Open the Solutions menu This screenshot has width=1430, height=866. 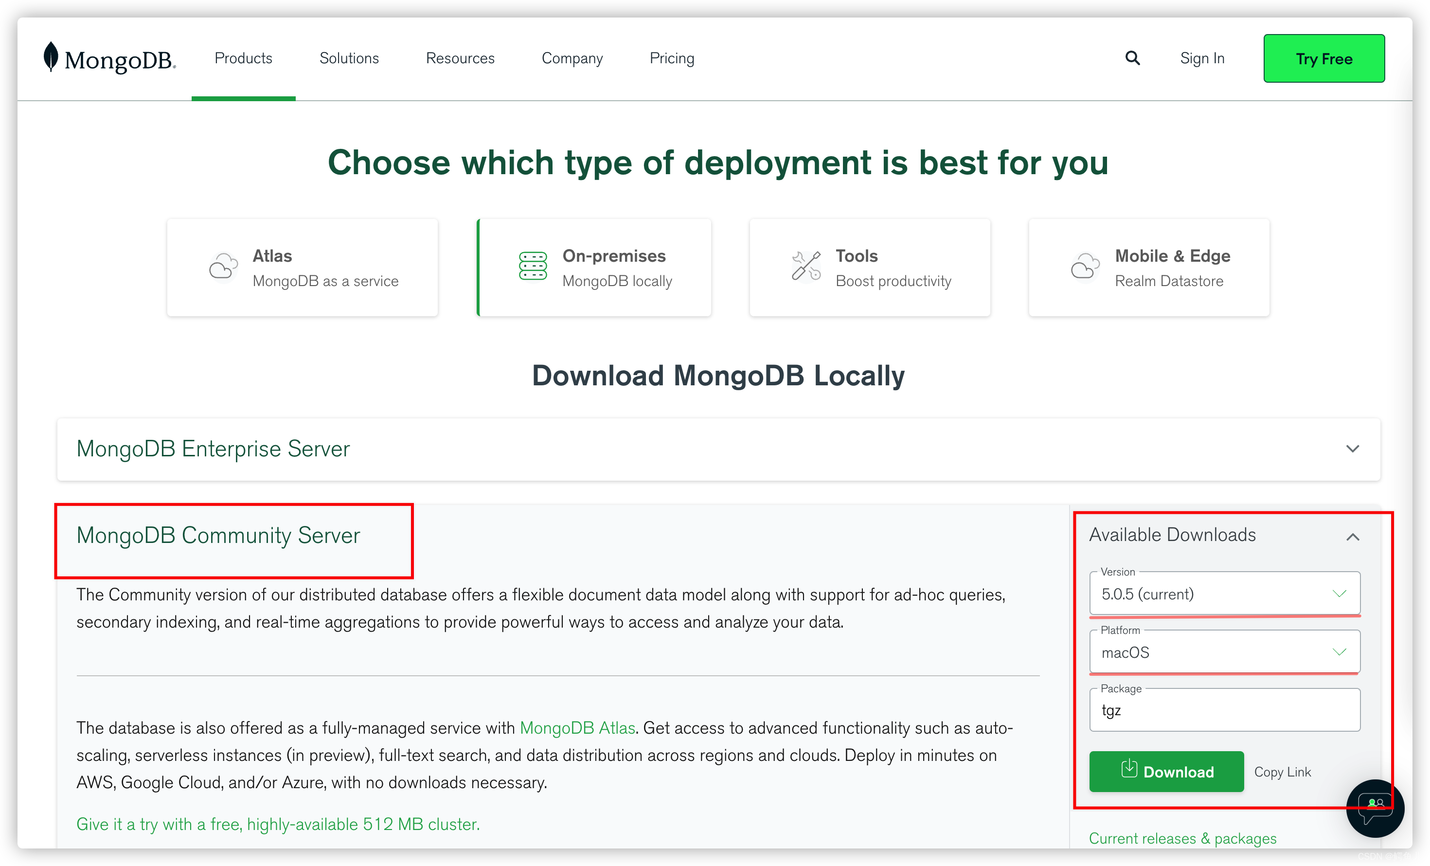349,58
